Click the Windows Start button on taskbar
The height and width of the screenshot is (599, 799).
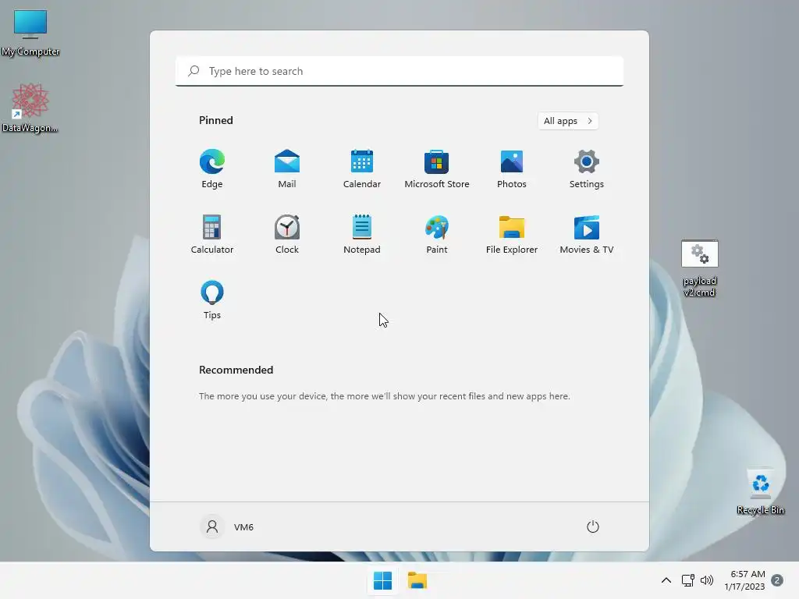tap(382, 580)
